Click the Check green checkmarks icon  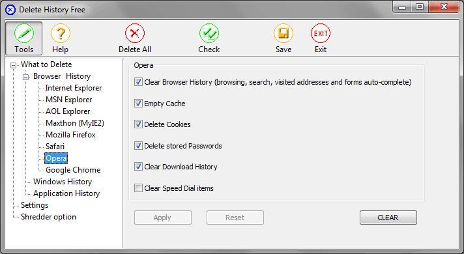pos(209,33)
